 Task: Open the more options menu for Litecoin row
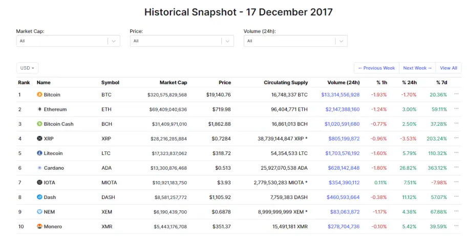[x=456, y=152]
